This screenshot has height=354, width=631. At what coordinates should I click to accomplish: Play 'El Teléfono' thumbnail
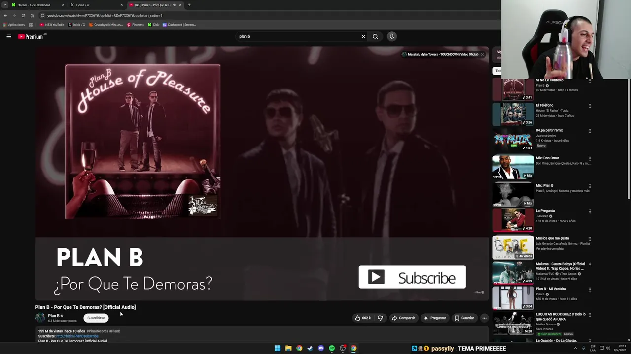pyautogui.click(x=513, y=114)
